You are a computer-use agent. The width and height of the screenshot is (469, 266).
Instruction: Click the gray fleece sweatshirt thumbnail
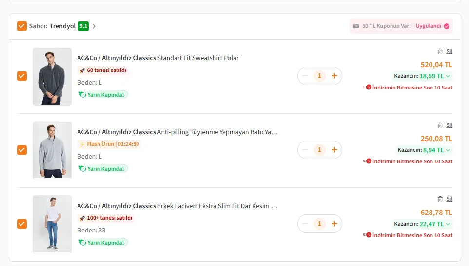[52, 76]
